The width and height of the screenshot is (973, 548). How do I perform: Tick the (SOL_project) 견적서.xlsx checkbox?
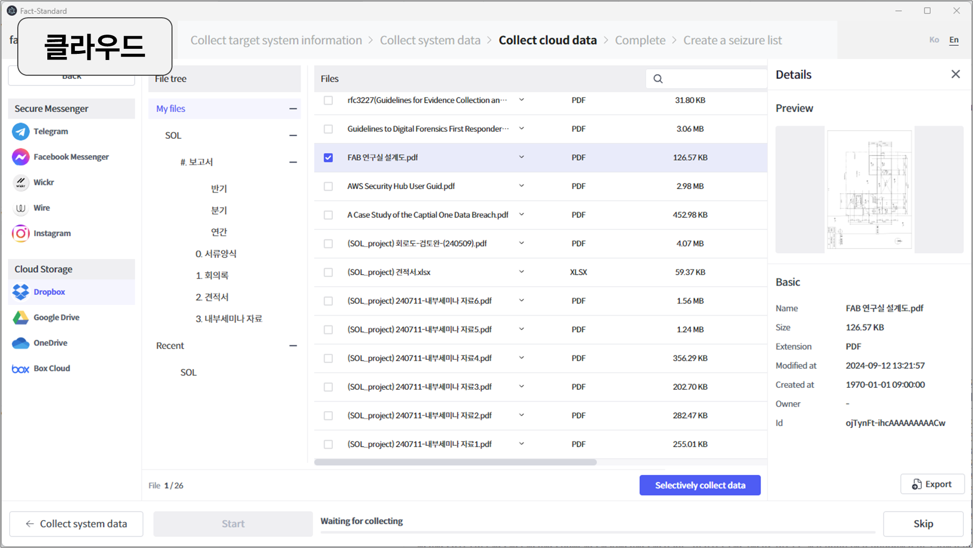[x=328, y=272]
